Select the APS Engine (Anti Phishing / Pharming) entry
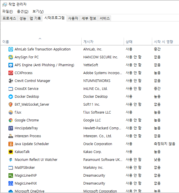The height and width of the screenshot is (193, 179). (x=44, y=65)
